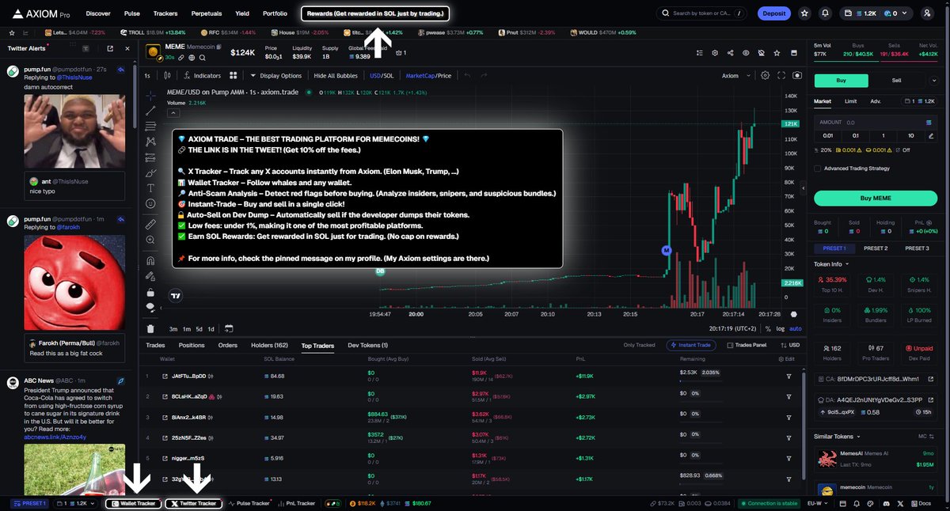The image size is (950, 511).
Task: Switch the USD/SOL currency toggle
Action: point(382,76)
